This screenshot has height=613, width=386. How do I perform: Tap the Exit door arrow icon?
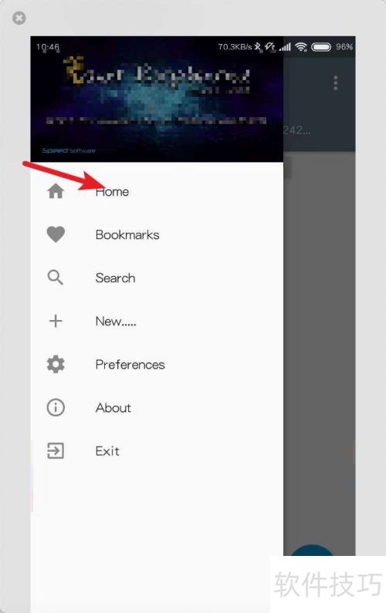click(56, 451)
